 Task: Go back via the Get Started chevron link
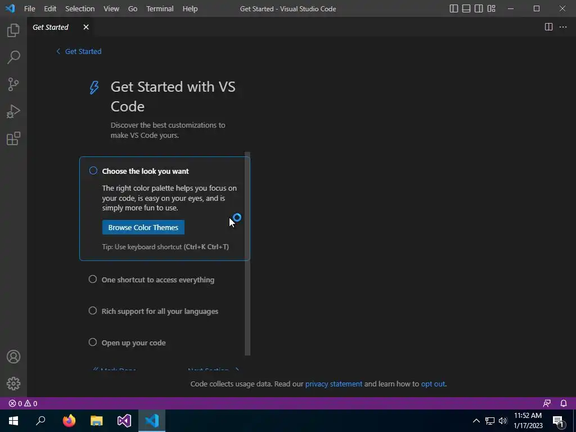[x=79, y=51]
